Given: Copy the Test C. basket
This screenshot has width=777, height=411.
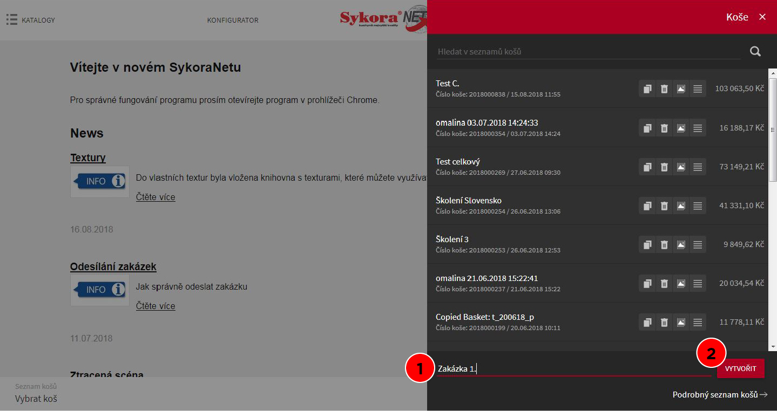Looking at the screenshot, I should pos(647,89).
